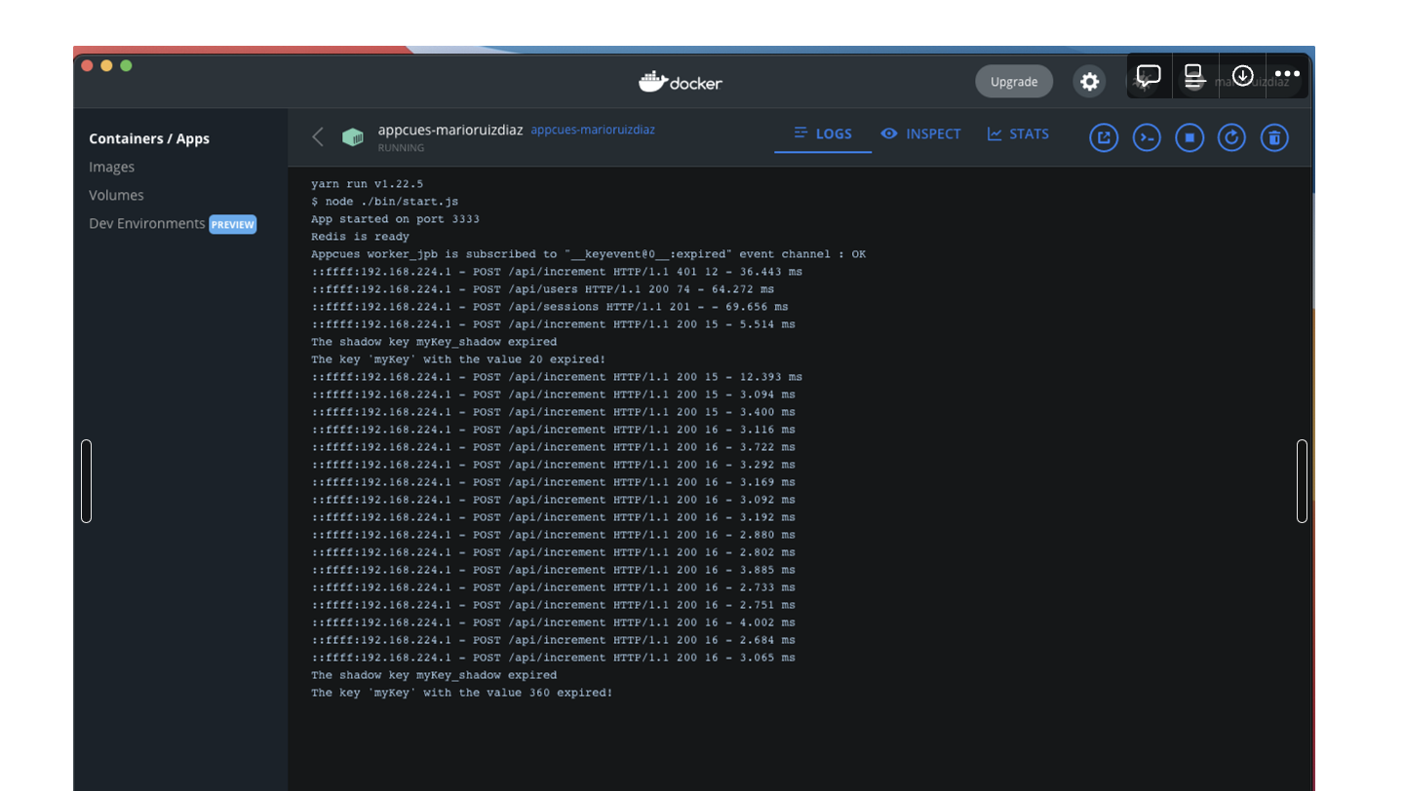Stop the appcues-marioruizdiaz container
Viewport: 1404px width, 791px height.
click(x=1189, y=137)
